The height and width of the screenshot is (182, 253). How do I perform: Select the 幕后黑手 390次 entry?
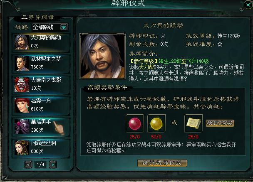point(41,127)
